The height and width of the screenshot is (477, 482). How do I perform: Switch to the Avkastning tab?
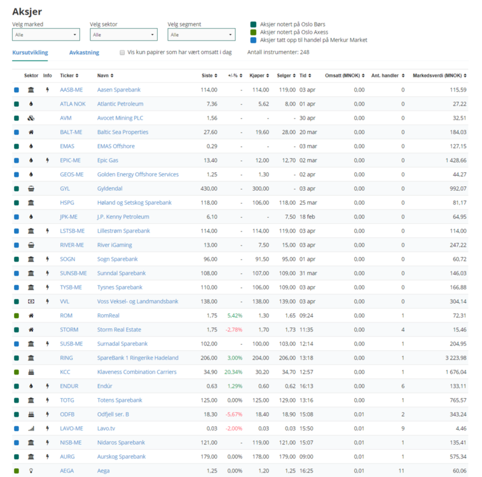(x=84, y=53)
